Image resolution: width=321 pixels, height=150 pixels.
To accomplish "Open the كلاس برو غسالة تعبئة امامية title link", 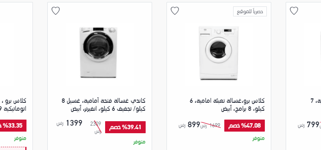I will pos(227,105).
